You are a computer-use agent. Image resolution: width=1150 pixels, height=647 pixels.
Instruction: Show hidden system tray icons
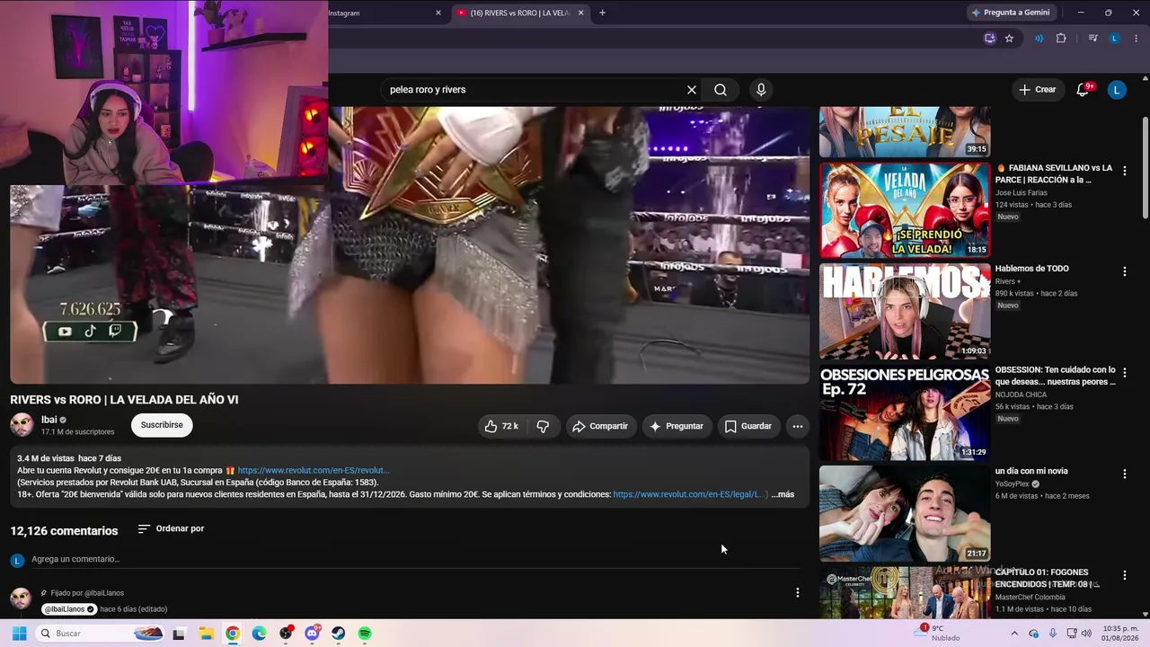[x=1014, y=634]
